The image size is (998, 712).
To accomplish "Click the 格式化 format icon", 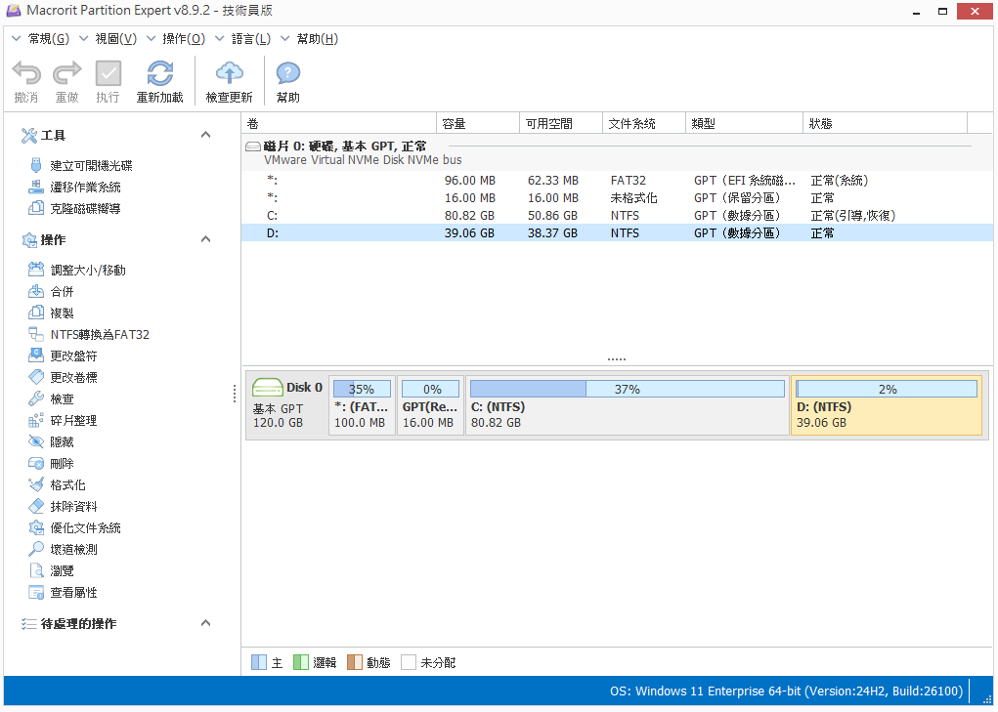I will [36, 485].
